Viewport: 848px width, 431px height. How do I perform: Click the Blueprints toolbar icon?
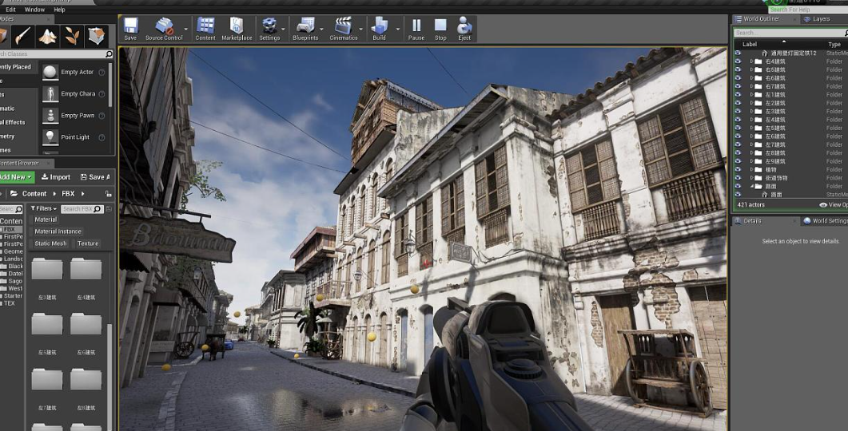pyautogui.click(x=305, y=26)
